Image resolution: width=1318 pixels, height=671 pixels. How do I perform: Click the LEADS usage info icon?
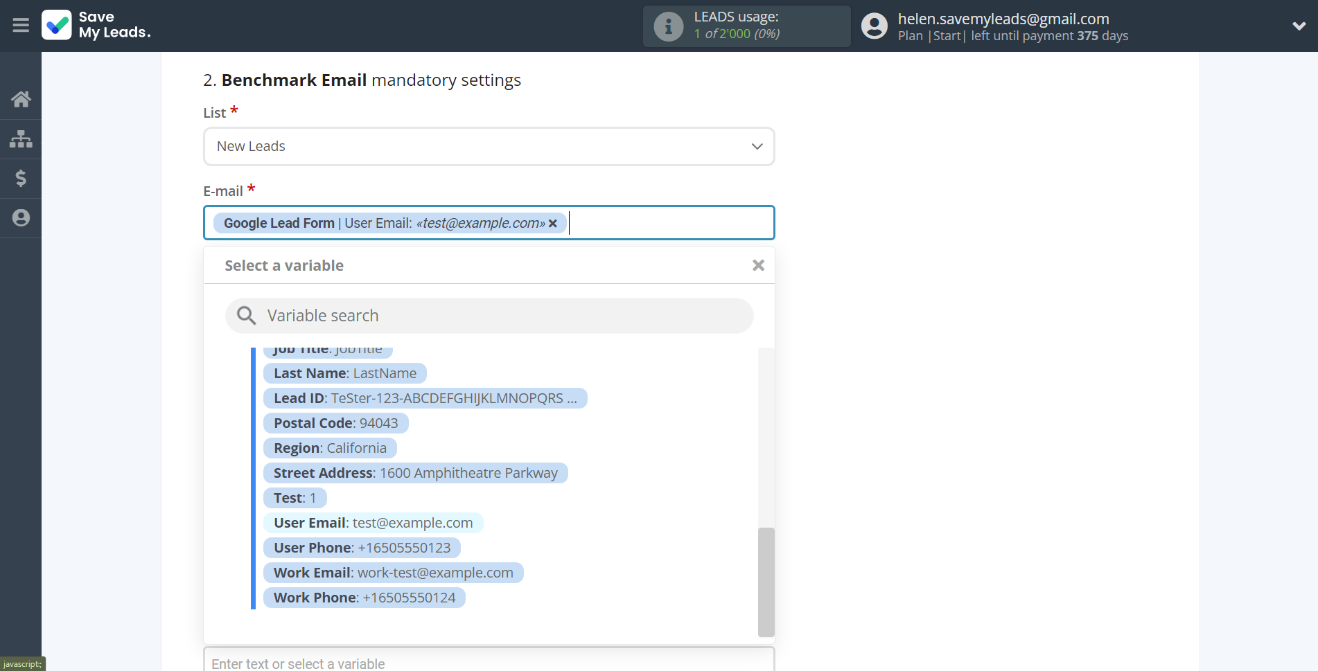click(x=669, y=26)
